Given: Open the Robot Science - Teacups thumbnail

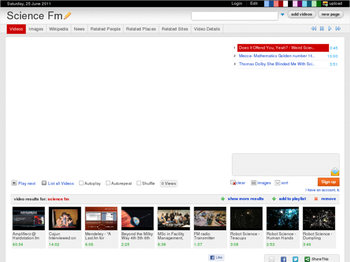Looking at the screenshot, I should [x=246, y=218].
